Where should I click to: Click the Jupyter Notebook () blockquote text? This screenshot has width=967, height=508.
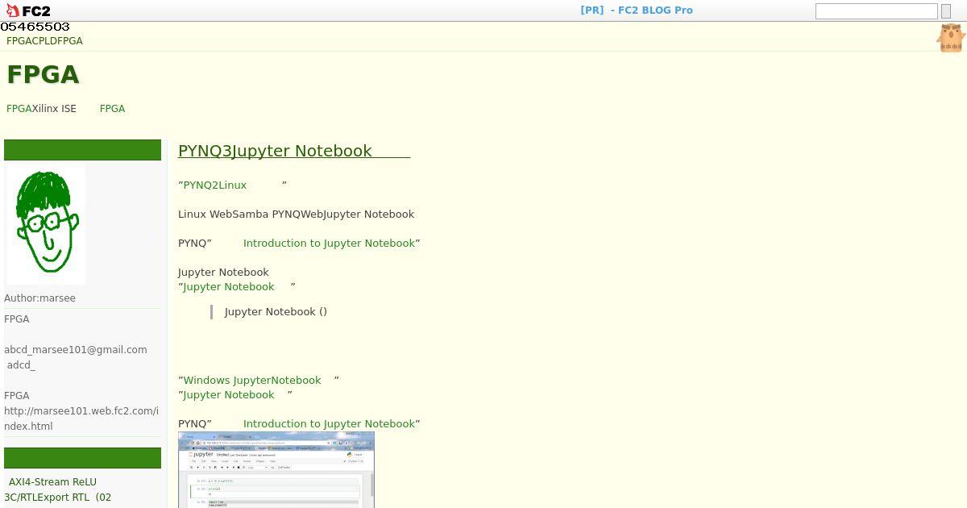pos(276,311)
